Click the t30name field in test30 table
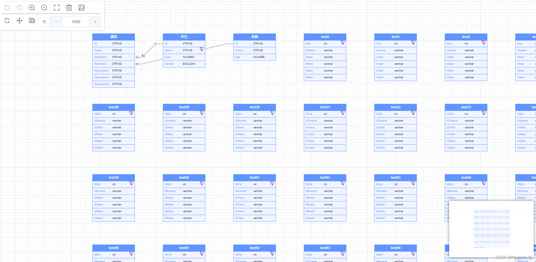This screenshot has height=262, width=536. 255,121
